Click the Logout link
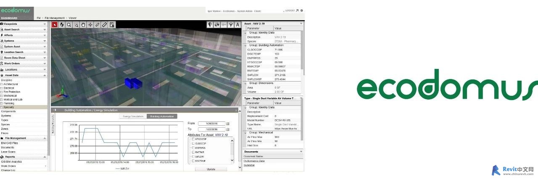 291,11
